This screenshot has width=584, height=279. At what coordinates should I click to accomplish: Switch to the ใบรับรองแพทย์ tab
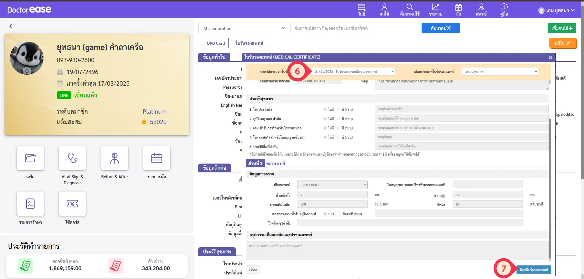(249, 43)
